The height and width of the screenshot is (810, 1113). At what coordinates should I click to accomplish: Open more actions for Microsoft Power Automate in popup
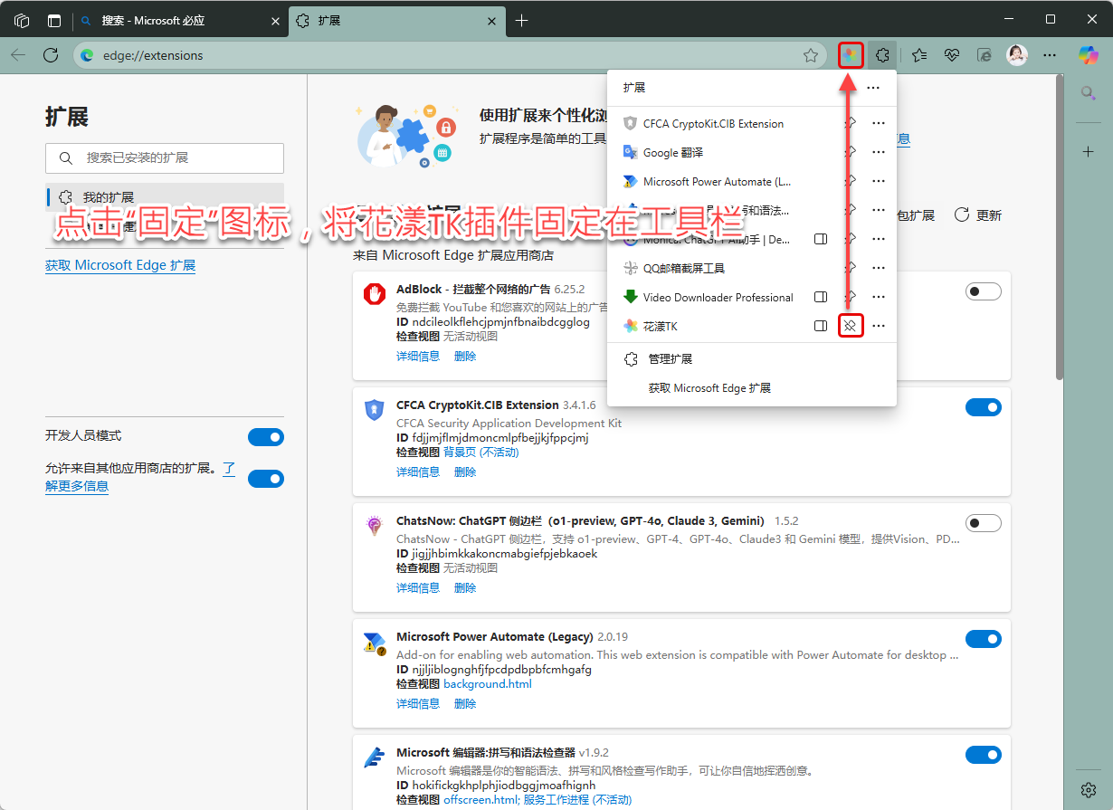(x=878, y=181)
